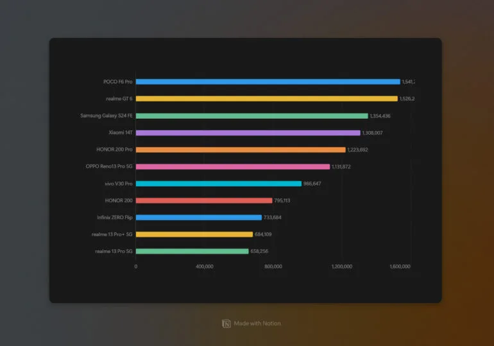Click the 'HONOR 200 Pro' label
Screen dimensions: 494x346
114,150
